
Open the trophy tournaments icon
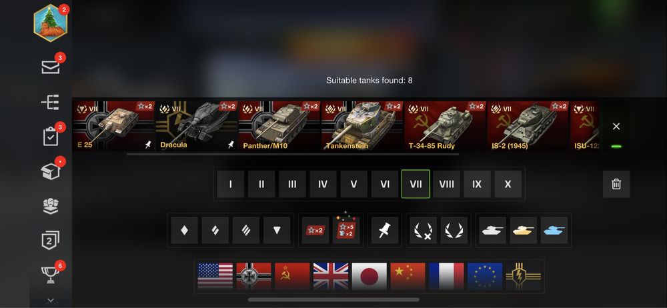coord(51,275)
